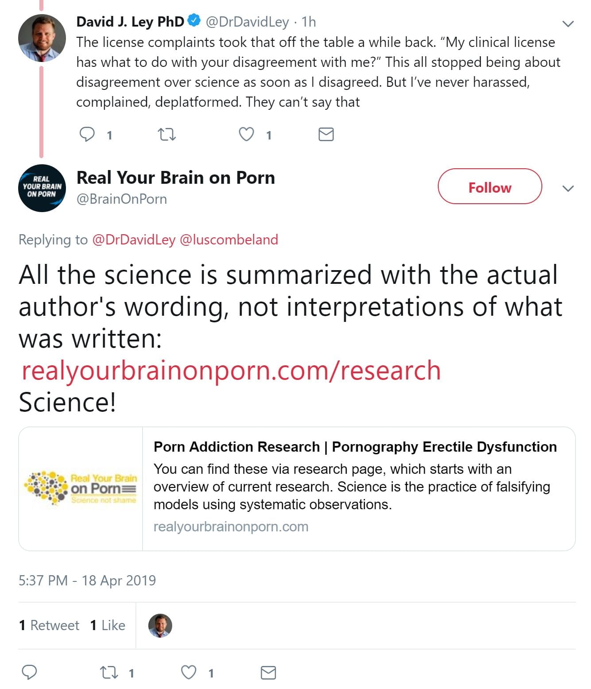The image size is (591, 689).
Task: Share main tweet via direct message icon
Action: pyautogui.click(x=268, y=672)
